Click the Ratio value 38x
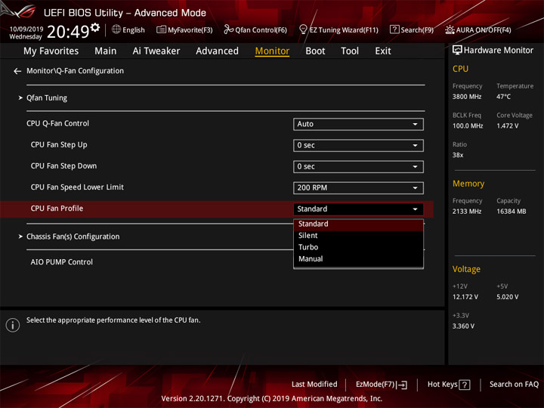 coord(458,155)
